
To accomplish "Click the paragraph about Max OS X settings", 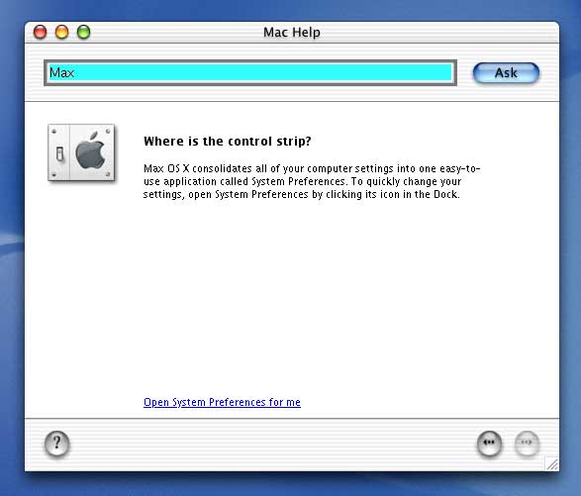I will pyautogui.click(x=312, y=181).
